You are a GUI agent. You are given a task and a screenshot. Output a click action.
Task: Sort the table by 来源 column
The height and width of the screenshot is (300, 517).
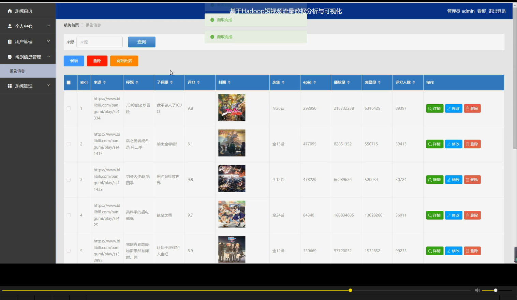pos(104,82)
